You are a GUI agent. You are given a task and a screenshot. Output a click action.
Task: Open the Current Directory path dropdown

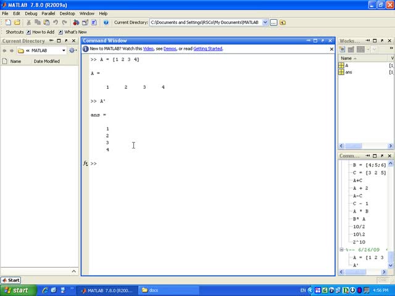265,22
